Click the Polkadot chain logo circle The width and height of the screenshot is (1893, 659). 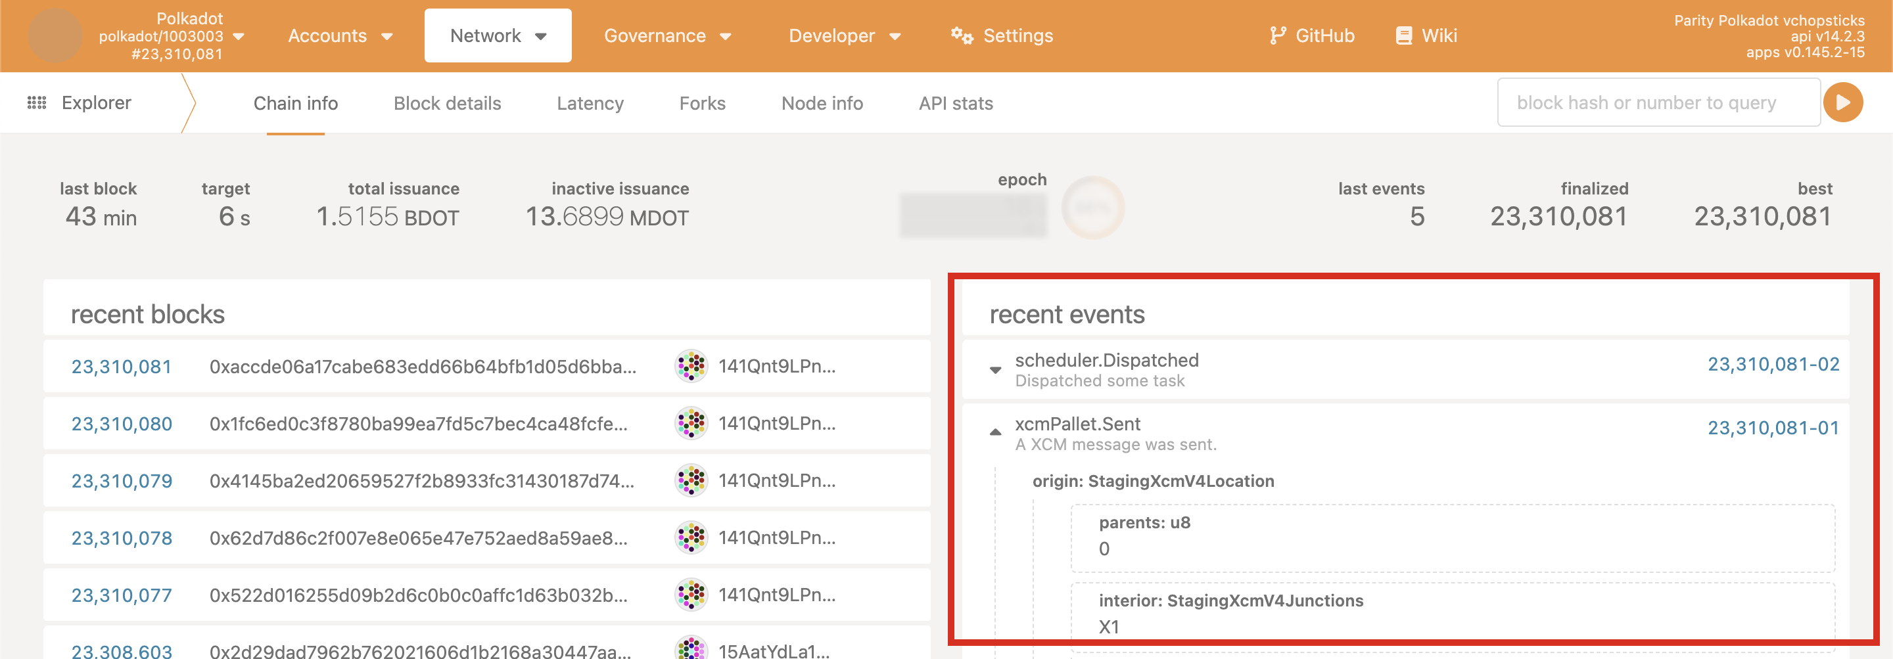pos(55,35)
